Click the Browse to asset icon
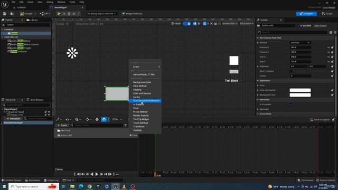 click(12, 14)
